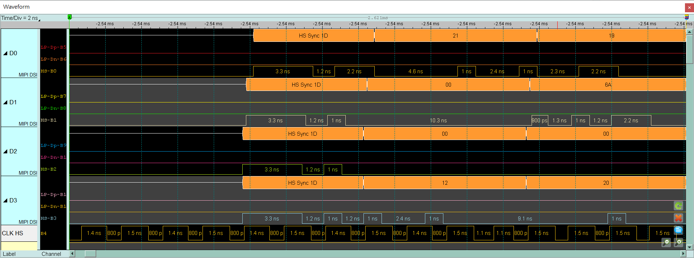Select channel LP-Dn-B6
The height and width of the screenshot is (258, 694).
(x=53, y=59)
